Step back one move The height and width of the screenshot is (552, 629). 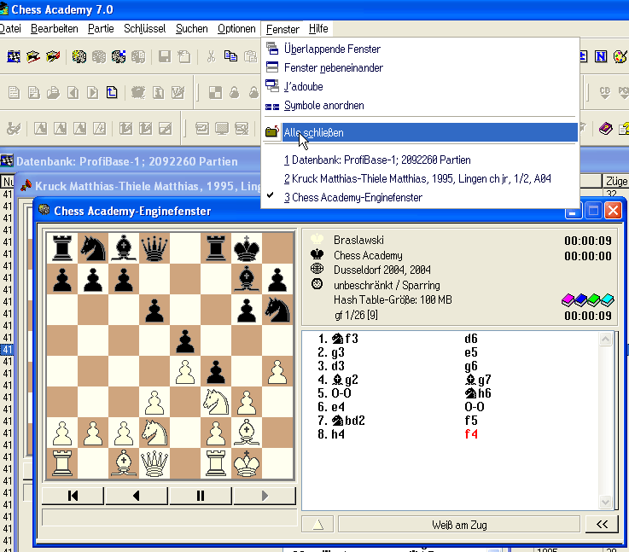click(137, 496)
